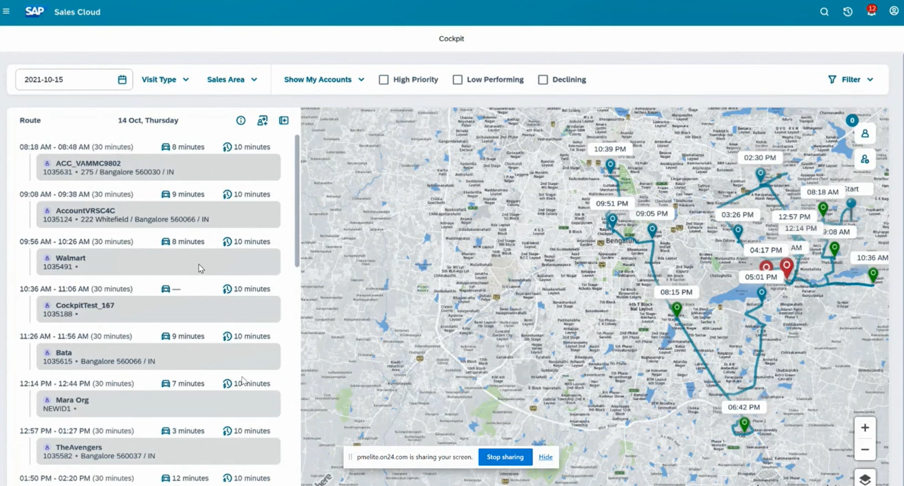
Task: Click the 0 counter badge on map
Action: click(852, 120)
